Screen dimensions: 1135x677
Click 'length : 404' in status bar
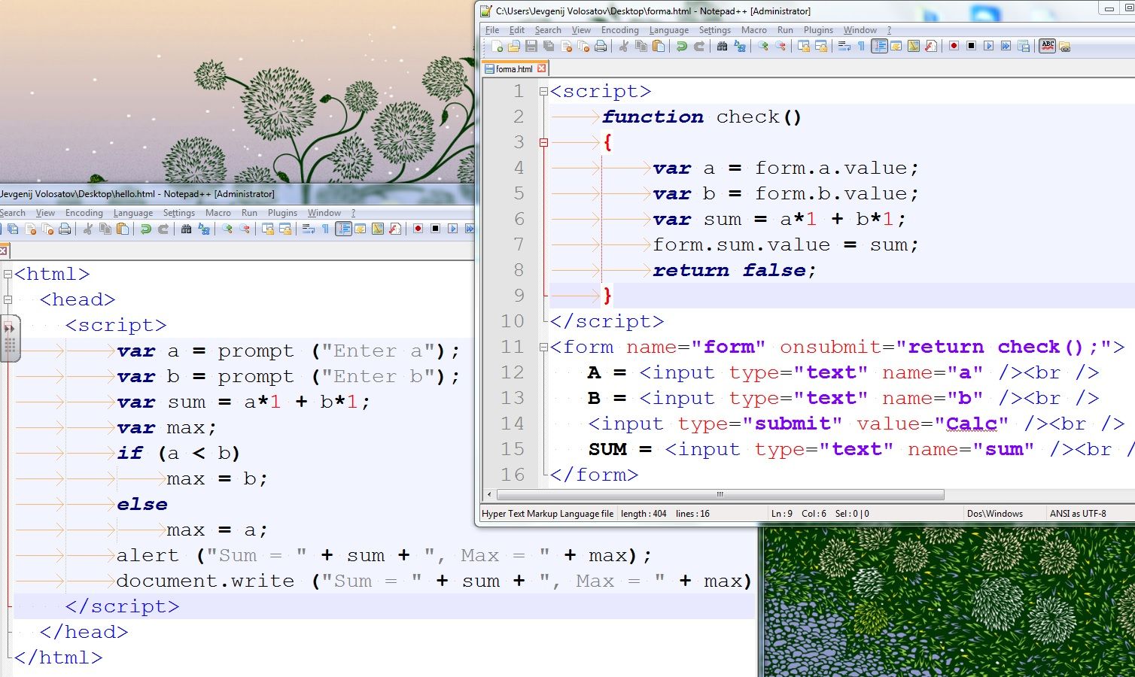point(644,514)
